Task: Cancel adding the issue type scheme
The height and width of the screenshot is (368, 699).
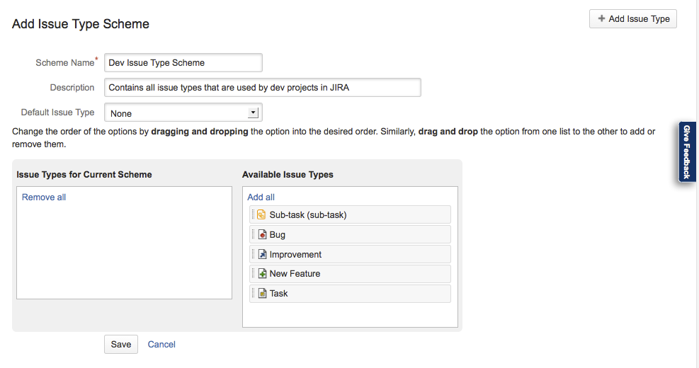Action: [161, 345]
